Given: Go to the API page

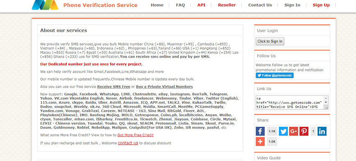Looking at the screenshot, I should click(x=201, y=5).
